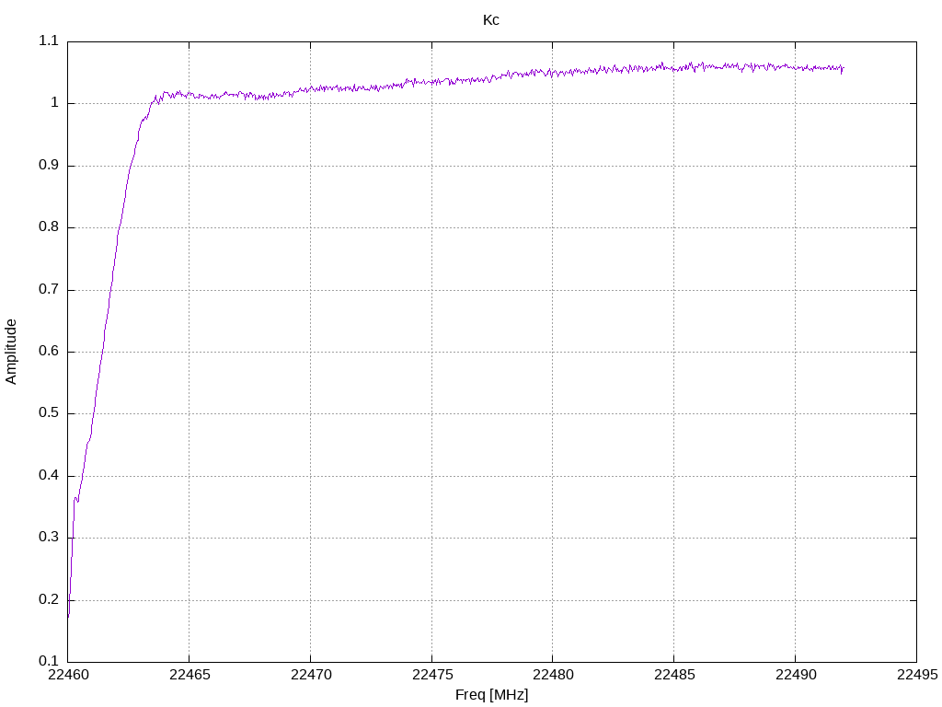
Task: Click y-axis tick label 0.2
Action: 49,599
